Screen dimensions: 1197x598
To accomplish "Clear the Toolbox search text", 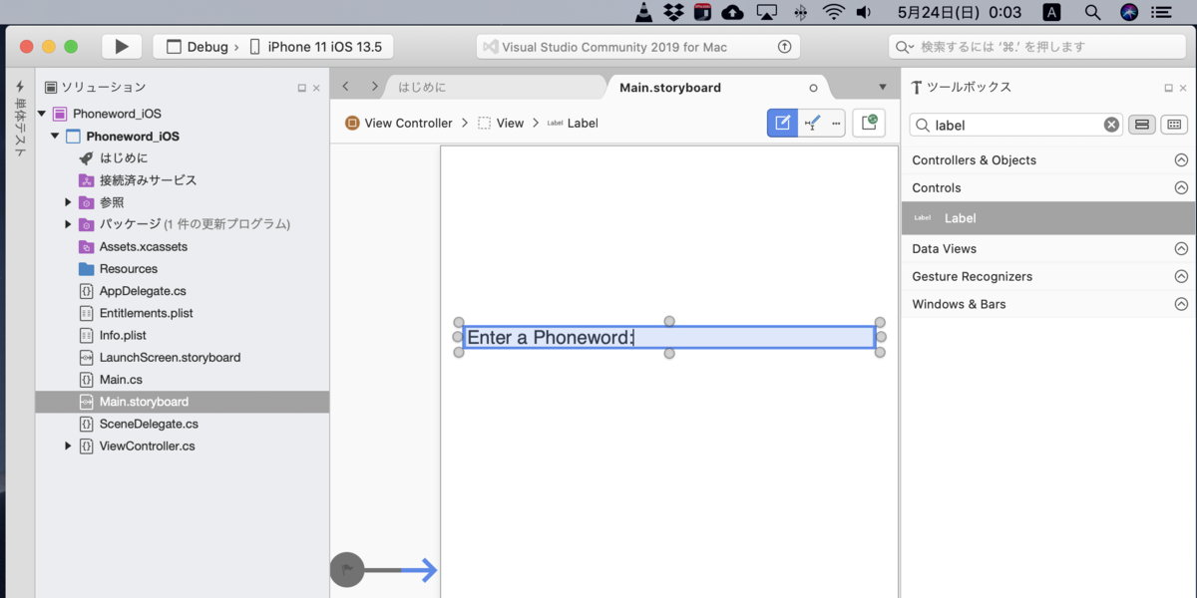I will coord(1111,125).
